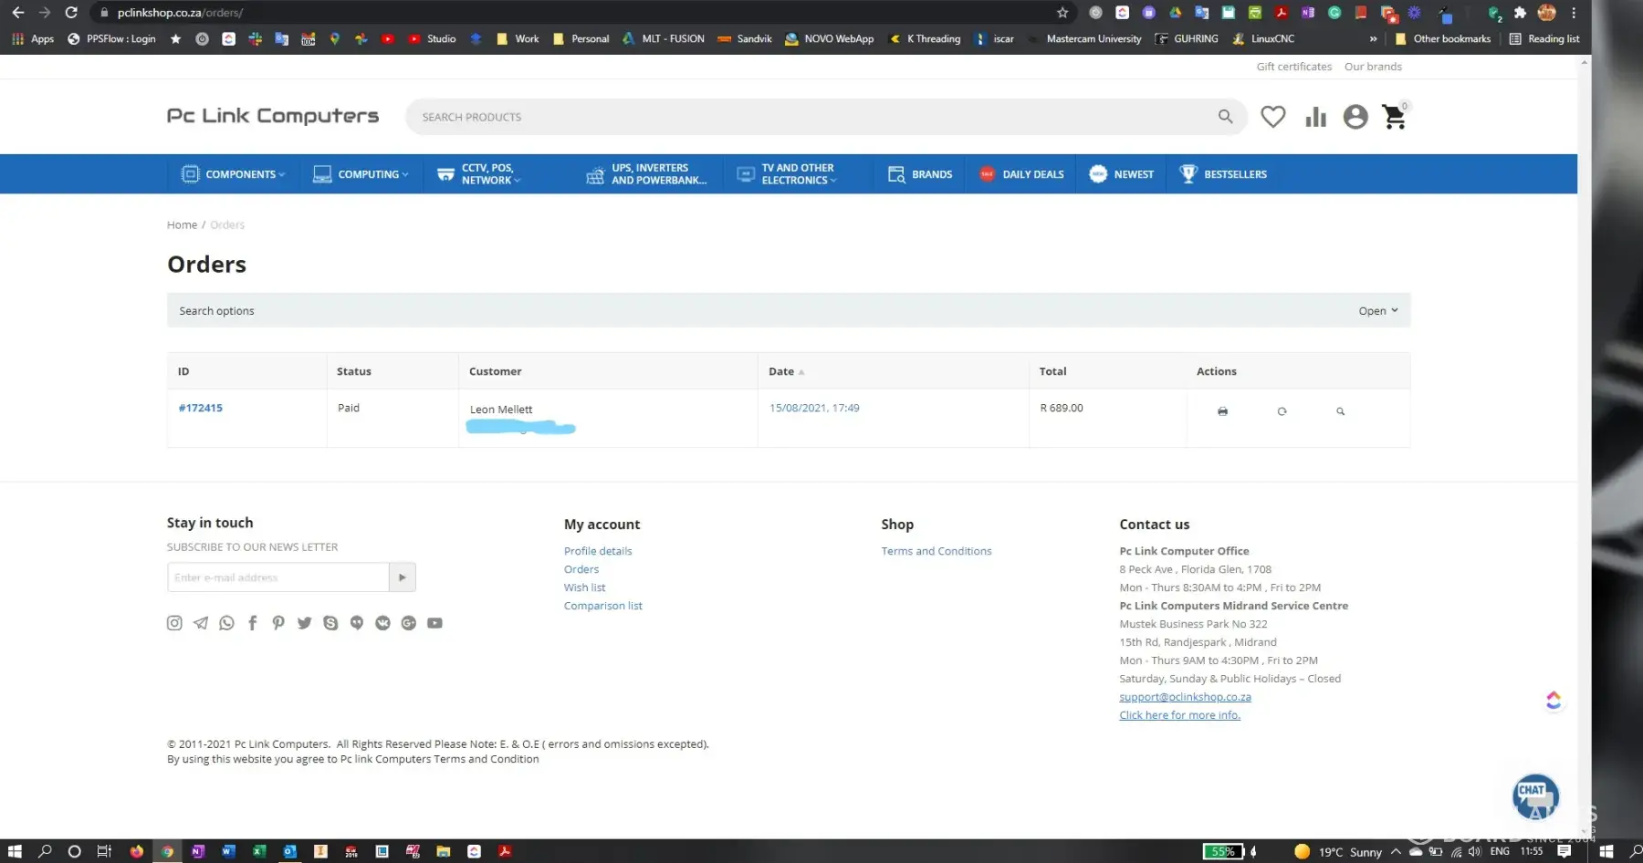Viewport: 1643px width, 863px height.
Task: Click the user account profile icon
Action: pyautogui.click(x=1355, y=117)
